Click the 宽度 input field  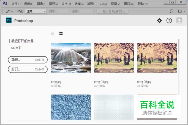tap(63, 11)
